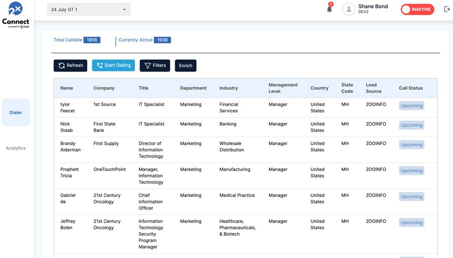The image size is (453, 258).
Task: Click the logout icon at top right
Action: tap(446, 9)
